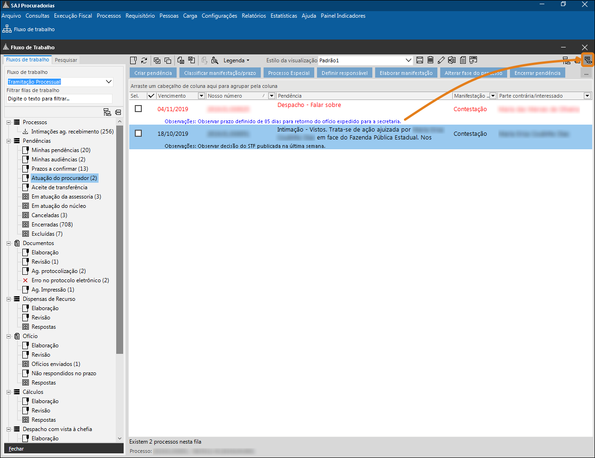Viewport: 595px width, 458px height.
Task: Click the Definir responsável button
Action: coord(344,73)
